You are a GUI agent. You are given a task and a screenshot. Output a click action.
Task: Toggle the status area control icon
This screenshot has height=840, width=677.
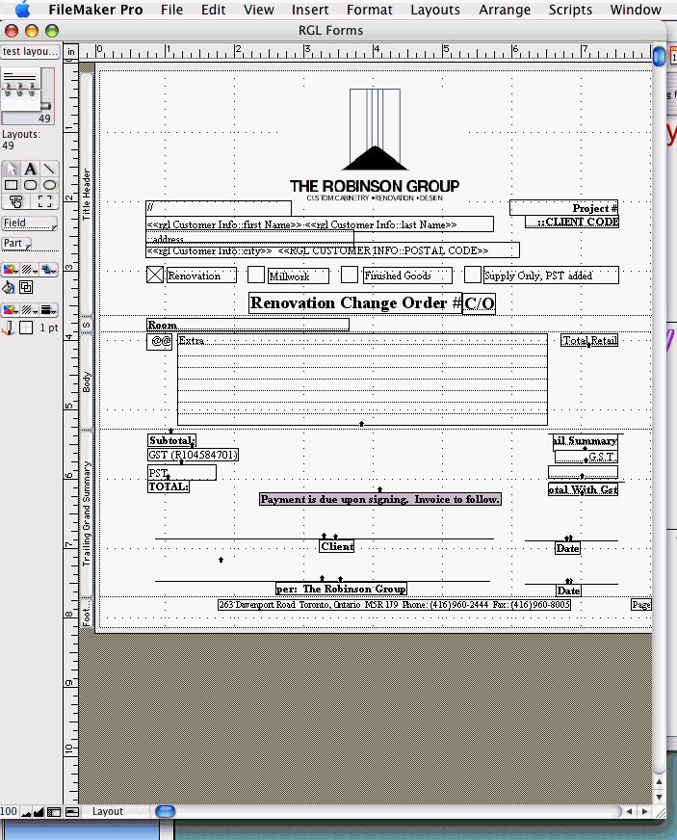(x=54, y=812)
